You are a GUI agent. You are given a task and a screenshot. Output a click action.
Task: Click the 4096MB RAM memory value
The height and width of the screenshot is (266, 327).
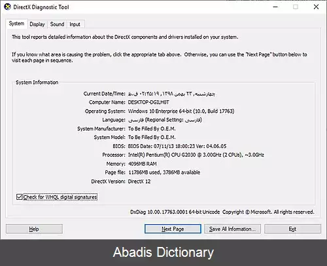(x=143, y=164)
